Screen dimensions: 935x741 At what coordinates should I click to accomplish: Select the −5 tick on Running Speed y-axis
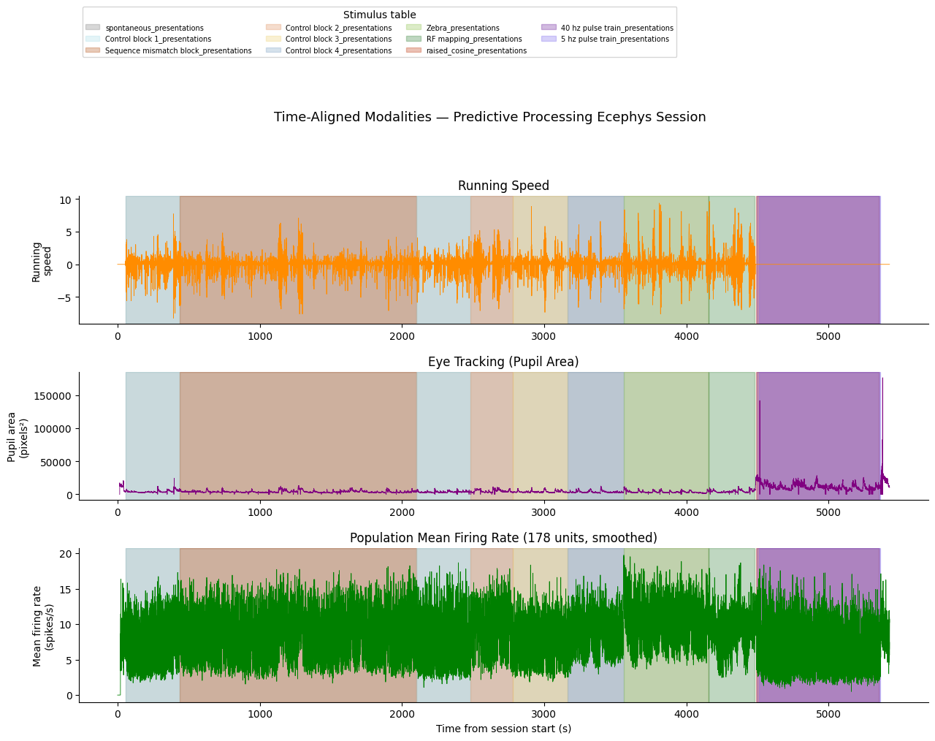point(63,297)
